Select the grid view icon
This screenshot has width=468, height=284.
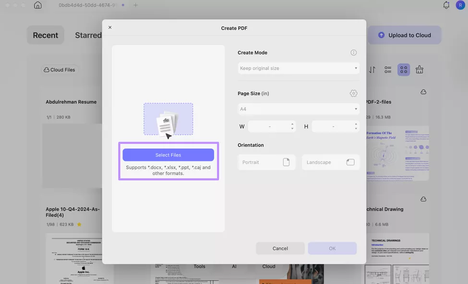pyautogui.click(x=403, y=69)
